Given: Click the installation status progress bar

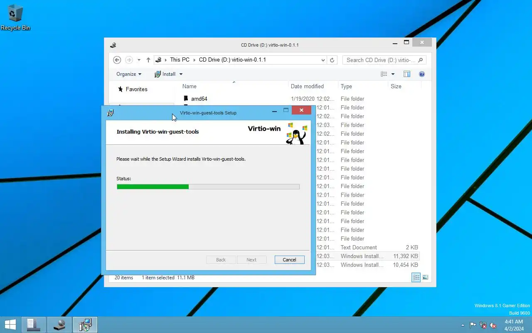Looking at the screenshot, I should coord(208,187).
